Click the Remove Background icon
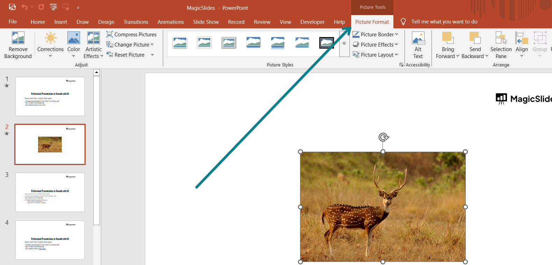This screenshot has height=265, width=552. (x=18, y=38)
